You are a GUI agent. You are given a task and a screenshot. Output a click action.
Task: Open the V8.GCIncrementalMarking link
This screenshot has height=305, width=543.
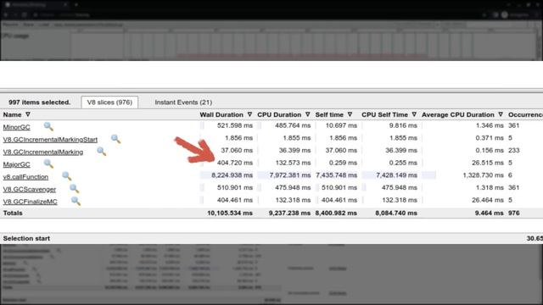click(43, 152)
